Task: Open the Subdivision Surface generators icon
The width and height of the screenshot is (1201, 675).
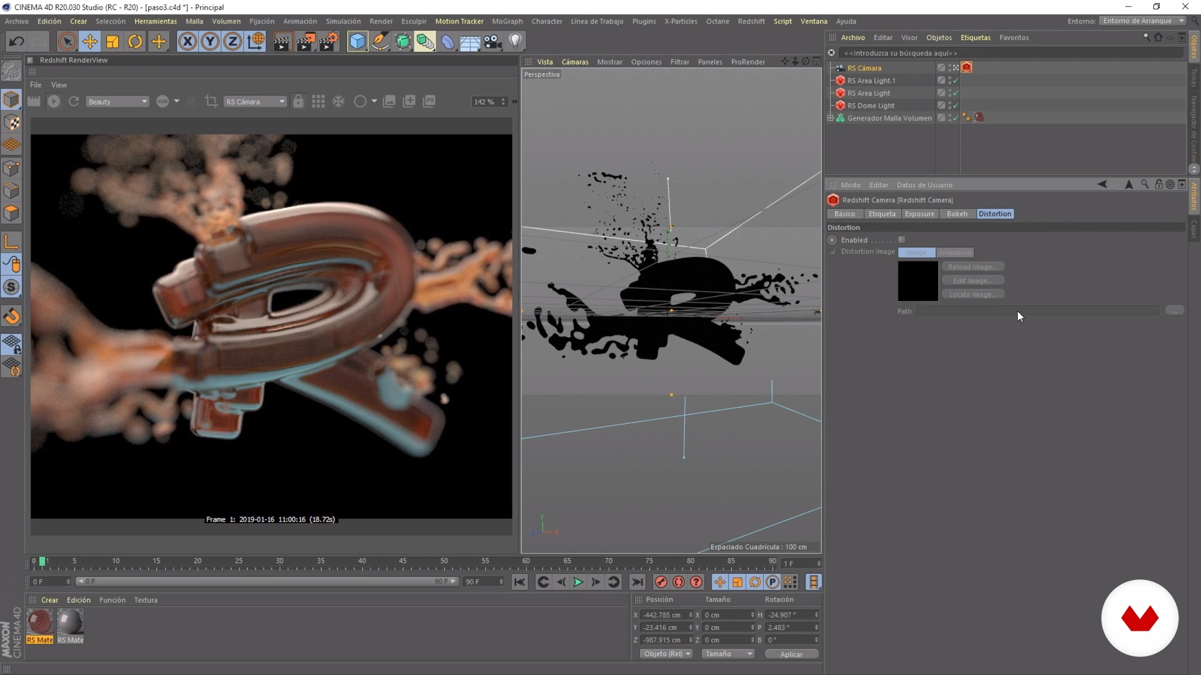Action: 403,42
